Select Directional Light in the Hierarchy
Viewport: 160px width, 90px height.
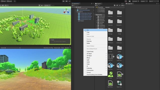click(83, 9)
